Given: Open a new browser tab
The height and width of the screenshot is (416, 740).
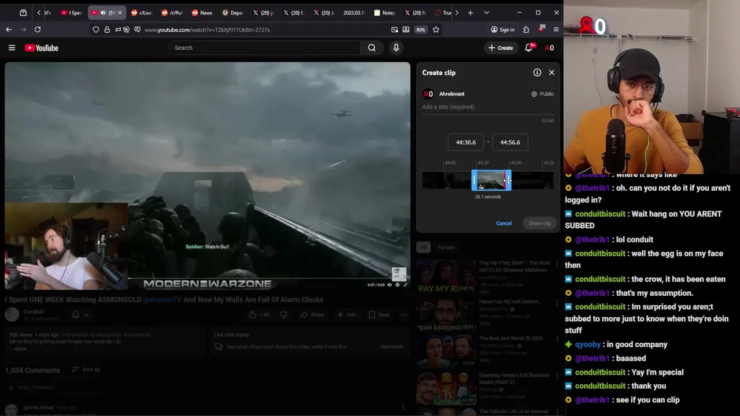Looking at the screenshot, I should click(x=470, y=13).
